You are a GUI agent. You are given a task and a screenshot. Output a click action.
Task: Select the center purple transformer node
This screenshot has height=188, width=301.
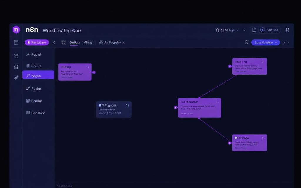pyautogui.click(x=200, y=108)
